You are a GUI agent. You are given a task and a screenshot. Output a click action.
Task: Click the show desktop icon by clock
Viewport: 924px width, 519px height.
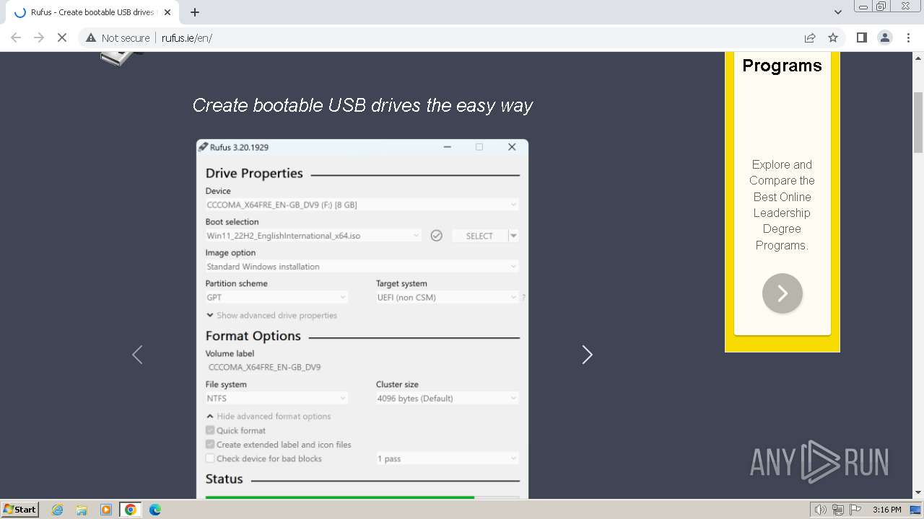coord(916,510)
